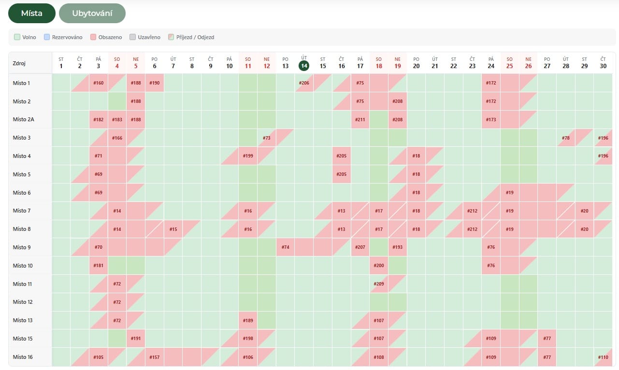The width and height of the screenshot is (619, 370).
Task: Open reservation #206 on Místo 1
Action: pos(304,83)
